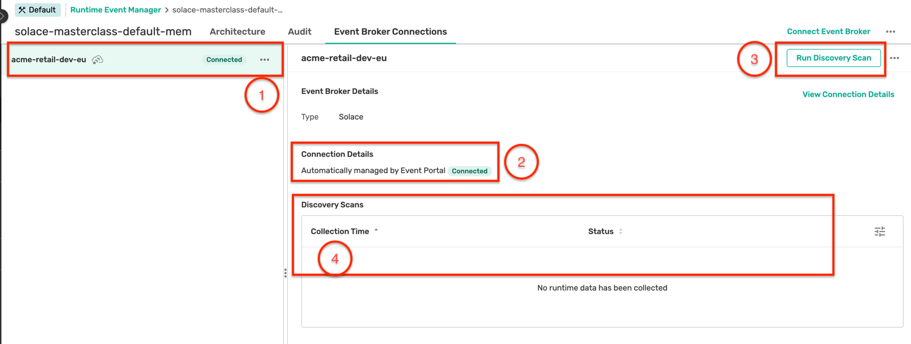
Task: Open three-dot menu on acme-retail-dev-eu list row
Action: 265,60
